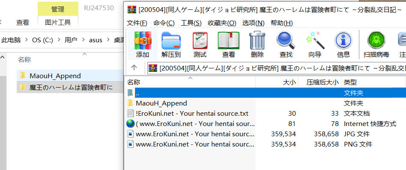Select MaouH_Append folder name in Explorer
The height and width of the screenshot is (170, 406).
(55, 76)
